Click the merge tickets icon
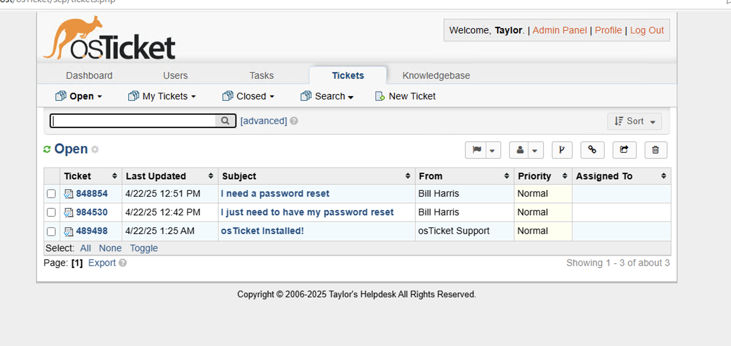 click(x=562, y=150)
